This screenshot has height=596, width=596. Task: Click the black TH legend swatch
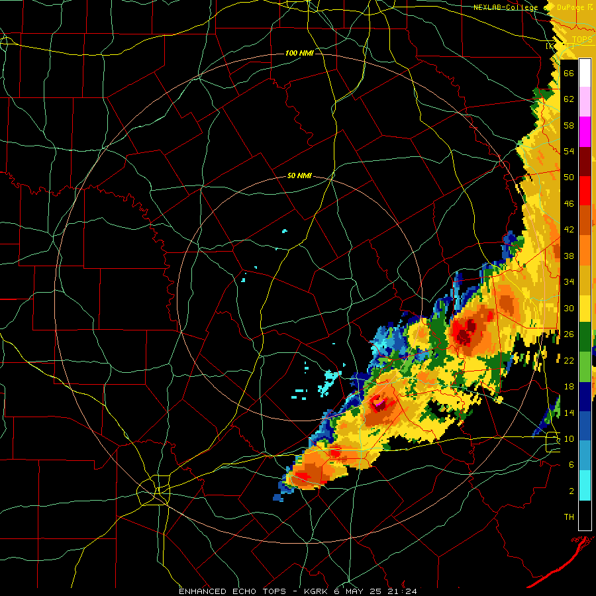point(585,515)
